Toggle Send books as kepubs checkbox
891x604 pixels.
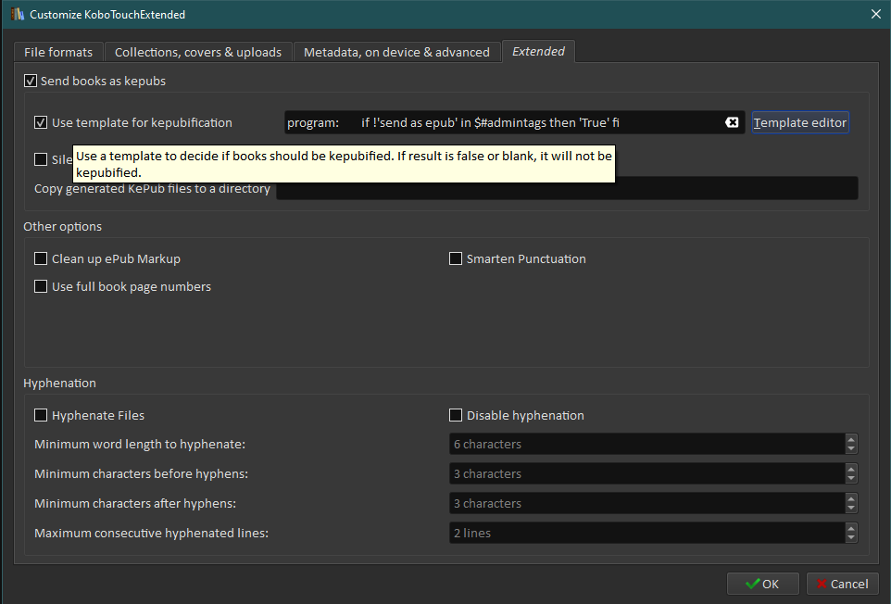coord(31,82)
